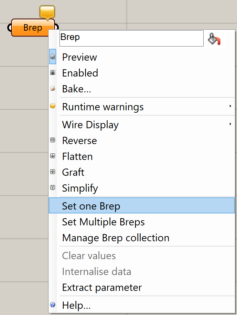The image size is (237, 315).
Task: Open the Runtime warnings submenu
Action: (x=103, y=107)
